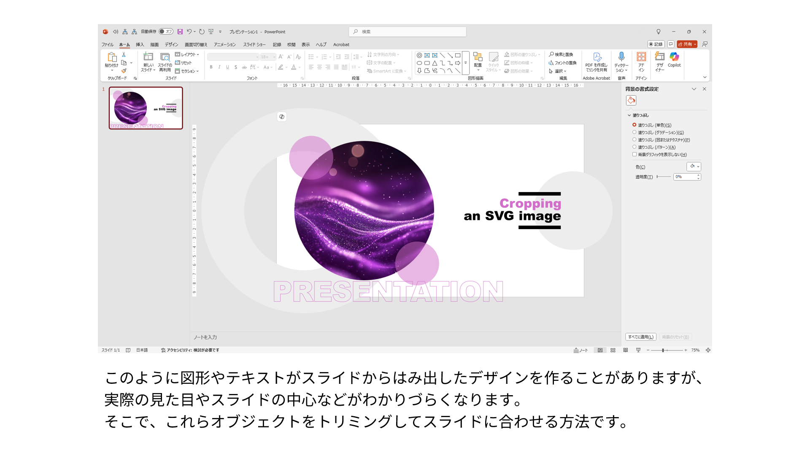Click the Cut scissors icon
Viewport: 810px width, 455px height.
point(124,55)
